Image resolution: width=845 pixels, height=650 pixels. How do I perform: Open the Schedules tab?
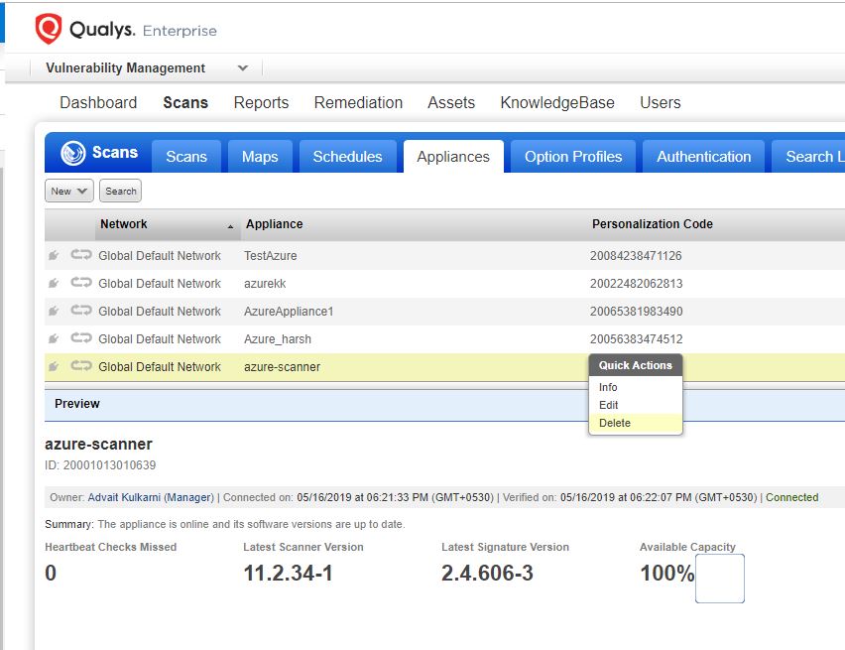pos(347,157)
